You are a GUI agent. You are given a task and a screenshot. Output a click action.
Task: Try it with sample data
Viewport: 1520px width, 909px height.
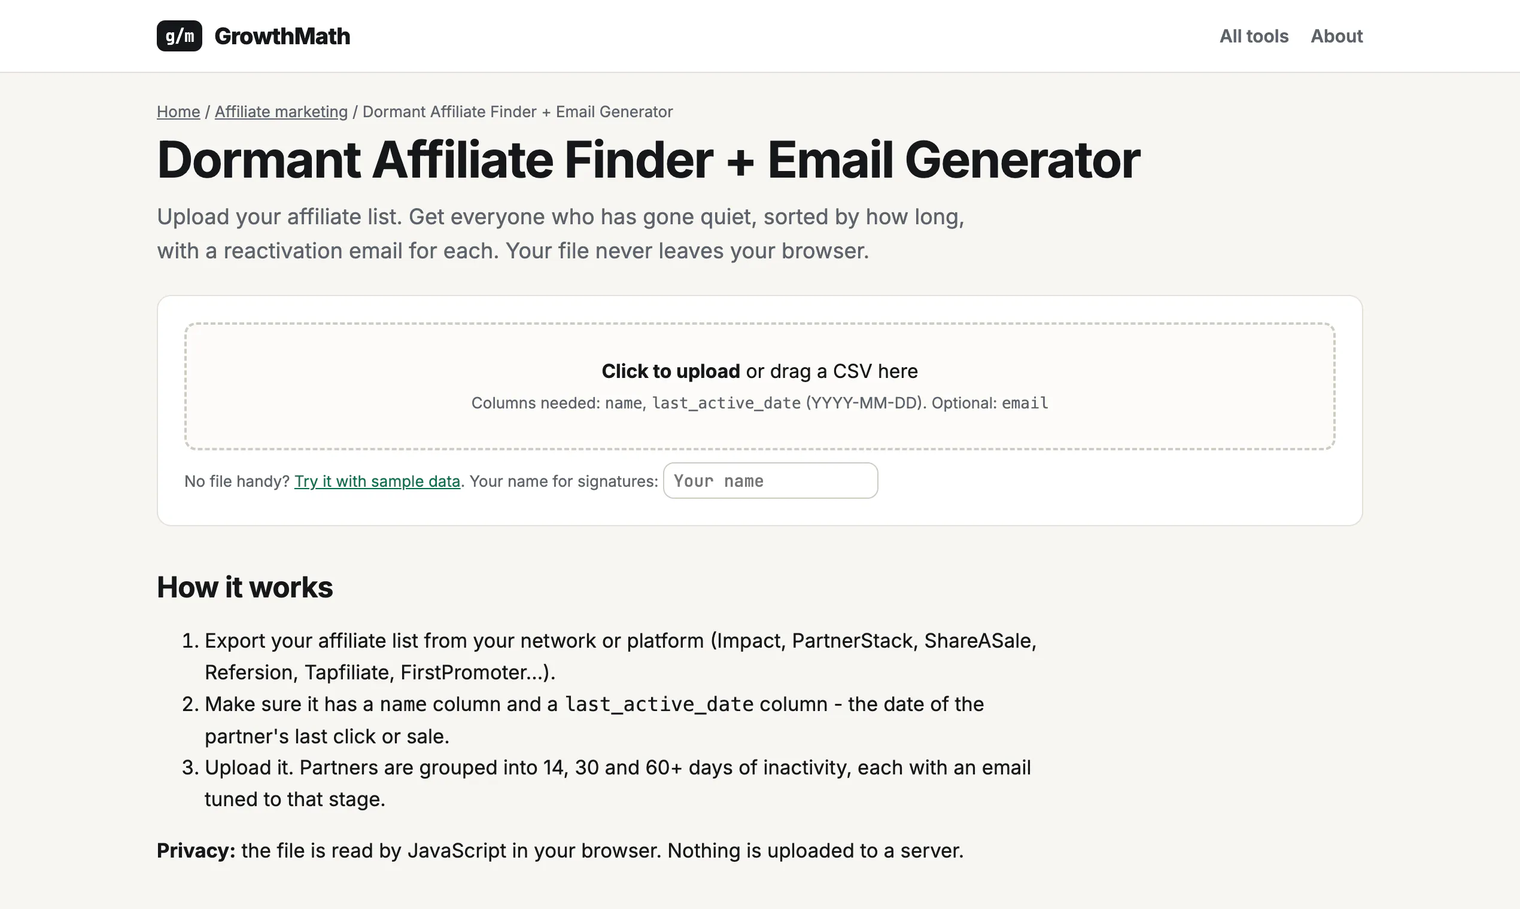[x=377, y=481]
